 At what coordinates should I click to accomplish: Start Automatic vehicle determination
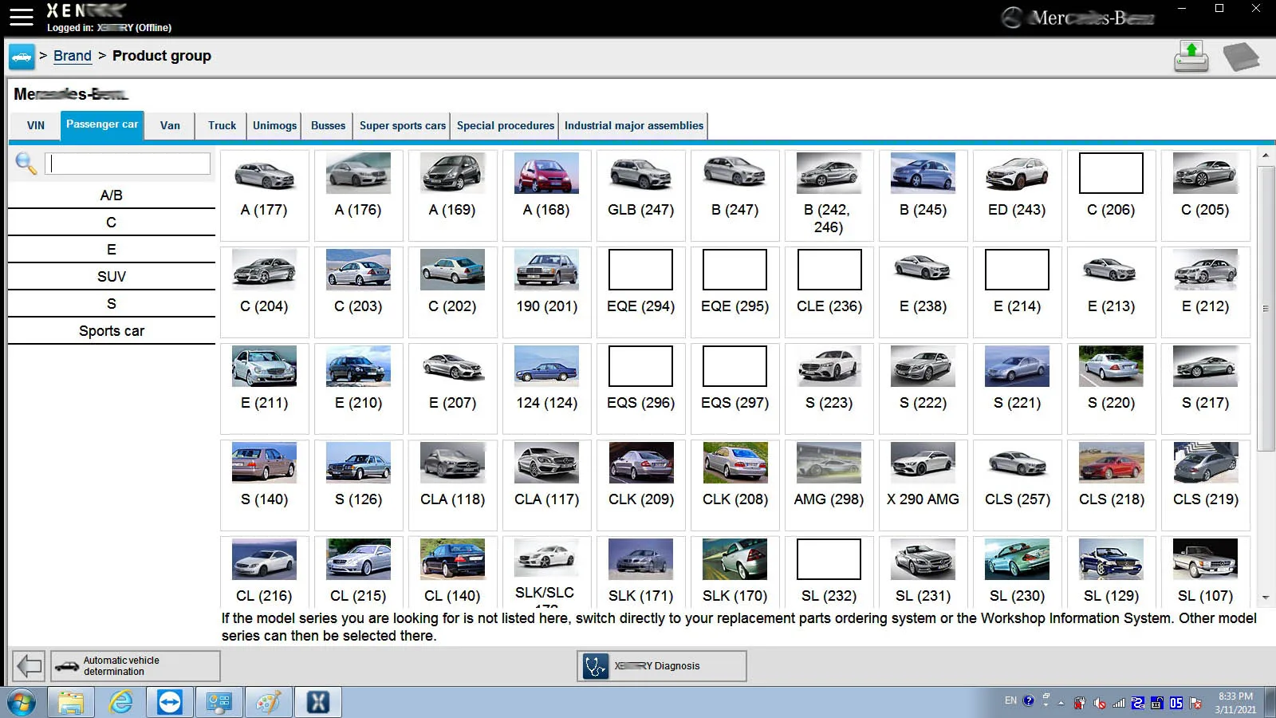136,666
